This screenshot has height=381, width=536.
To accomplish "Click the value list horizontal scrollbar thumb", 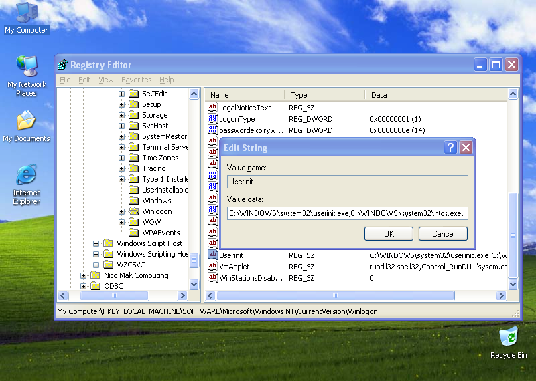I will [336, 295].
